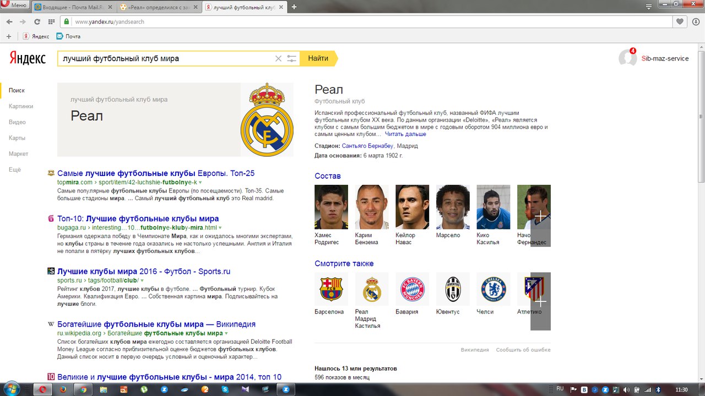Reload the page with the refresh icon

pyautogui.click(x=37, y=21)
